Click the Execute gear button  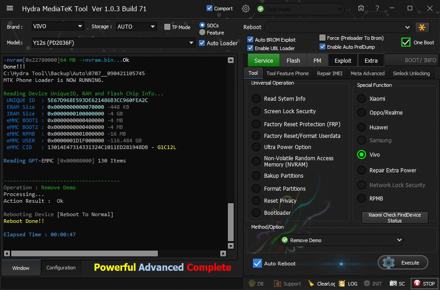click(x=403, y=263)
